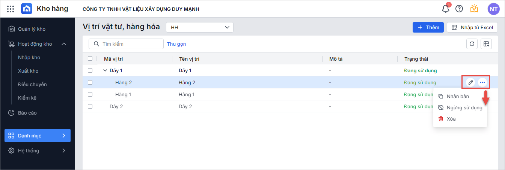The width and height of the screenshot is (505, 170).
Task: Collapse the Dãy 1 tree row
Action: 105,70
